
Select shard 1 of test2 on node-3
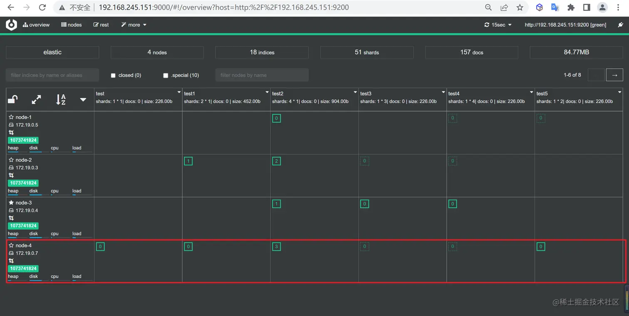[276, 204]
